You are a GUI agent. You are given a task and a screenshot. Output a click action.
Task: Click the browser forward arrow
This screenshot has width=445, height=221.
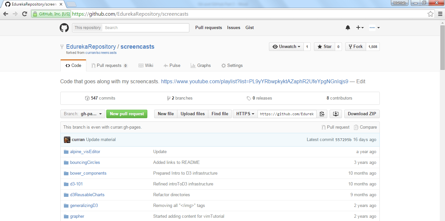pyautogui.click(x=15, y=14)
